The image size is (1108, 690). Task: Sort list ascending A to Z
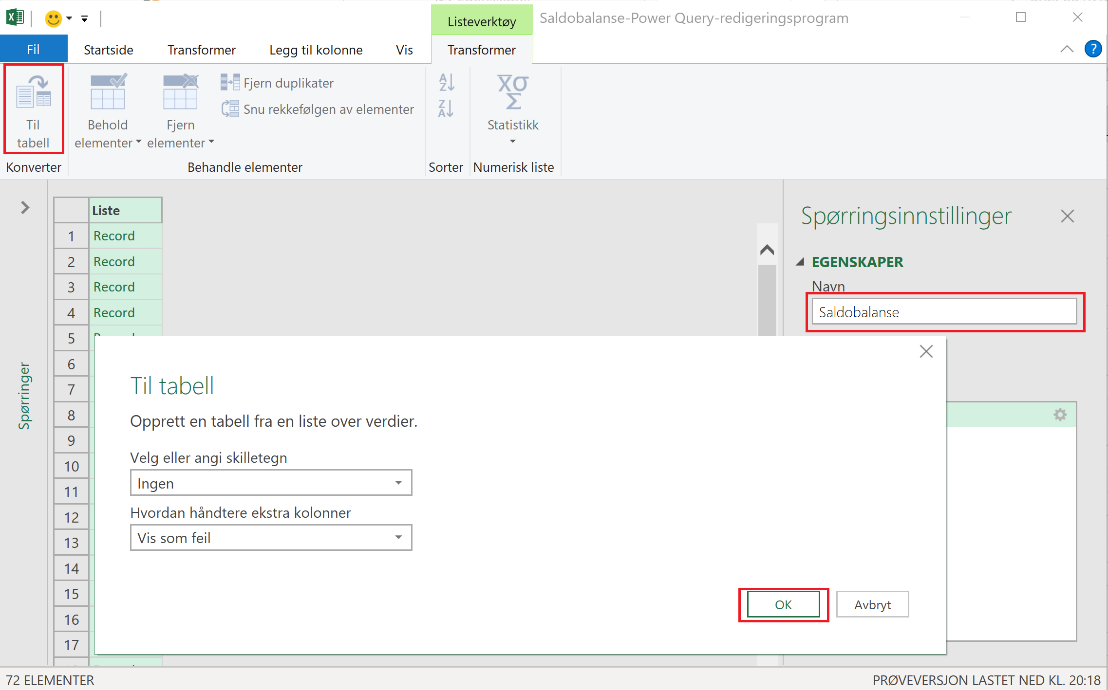coord(446,82)
